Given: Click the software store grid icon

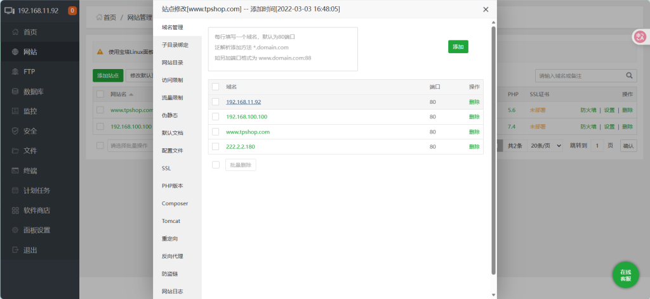Looking at the screenshot, I should coord(15,210).
